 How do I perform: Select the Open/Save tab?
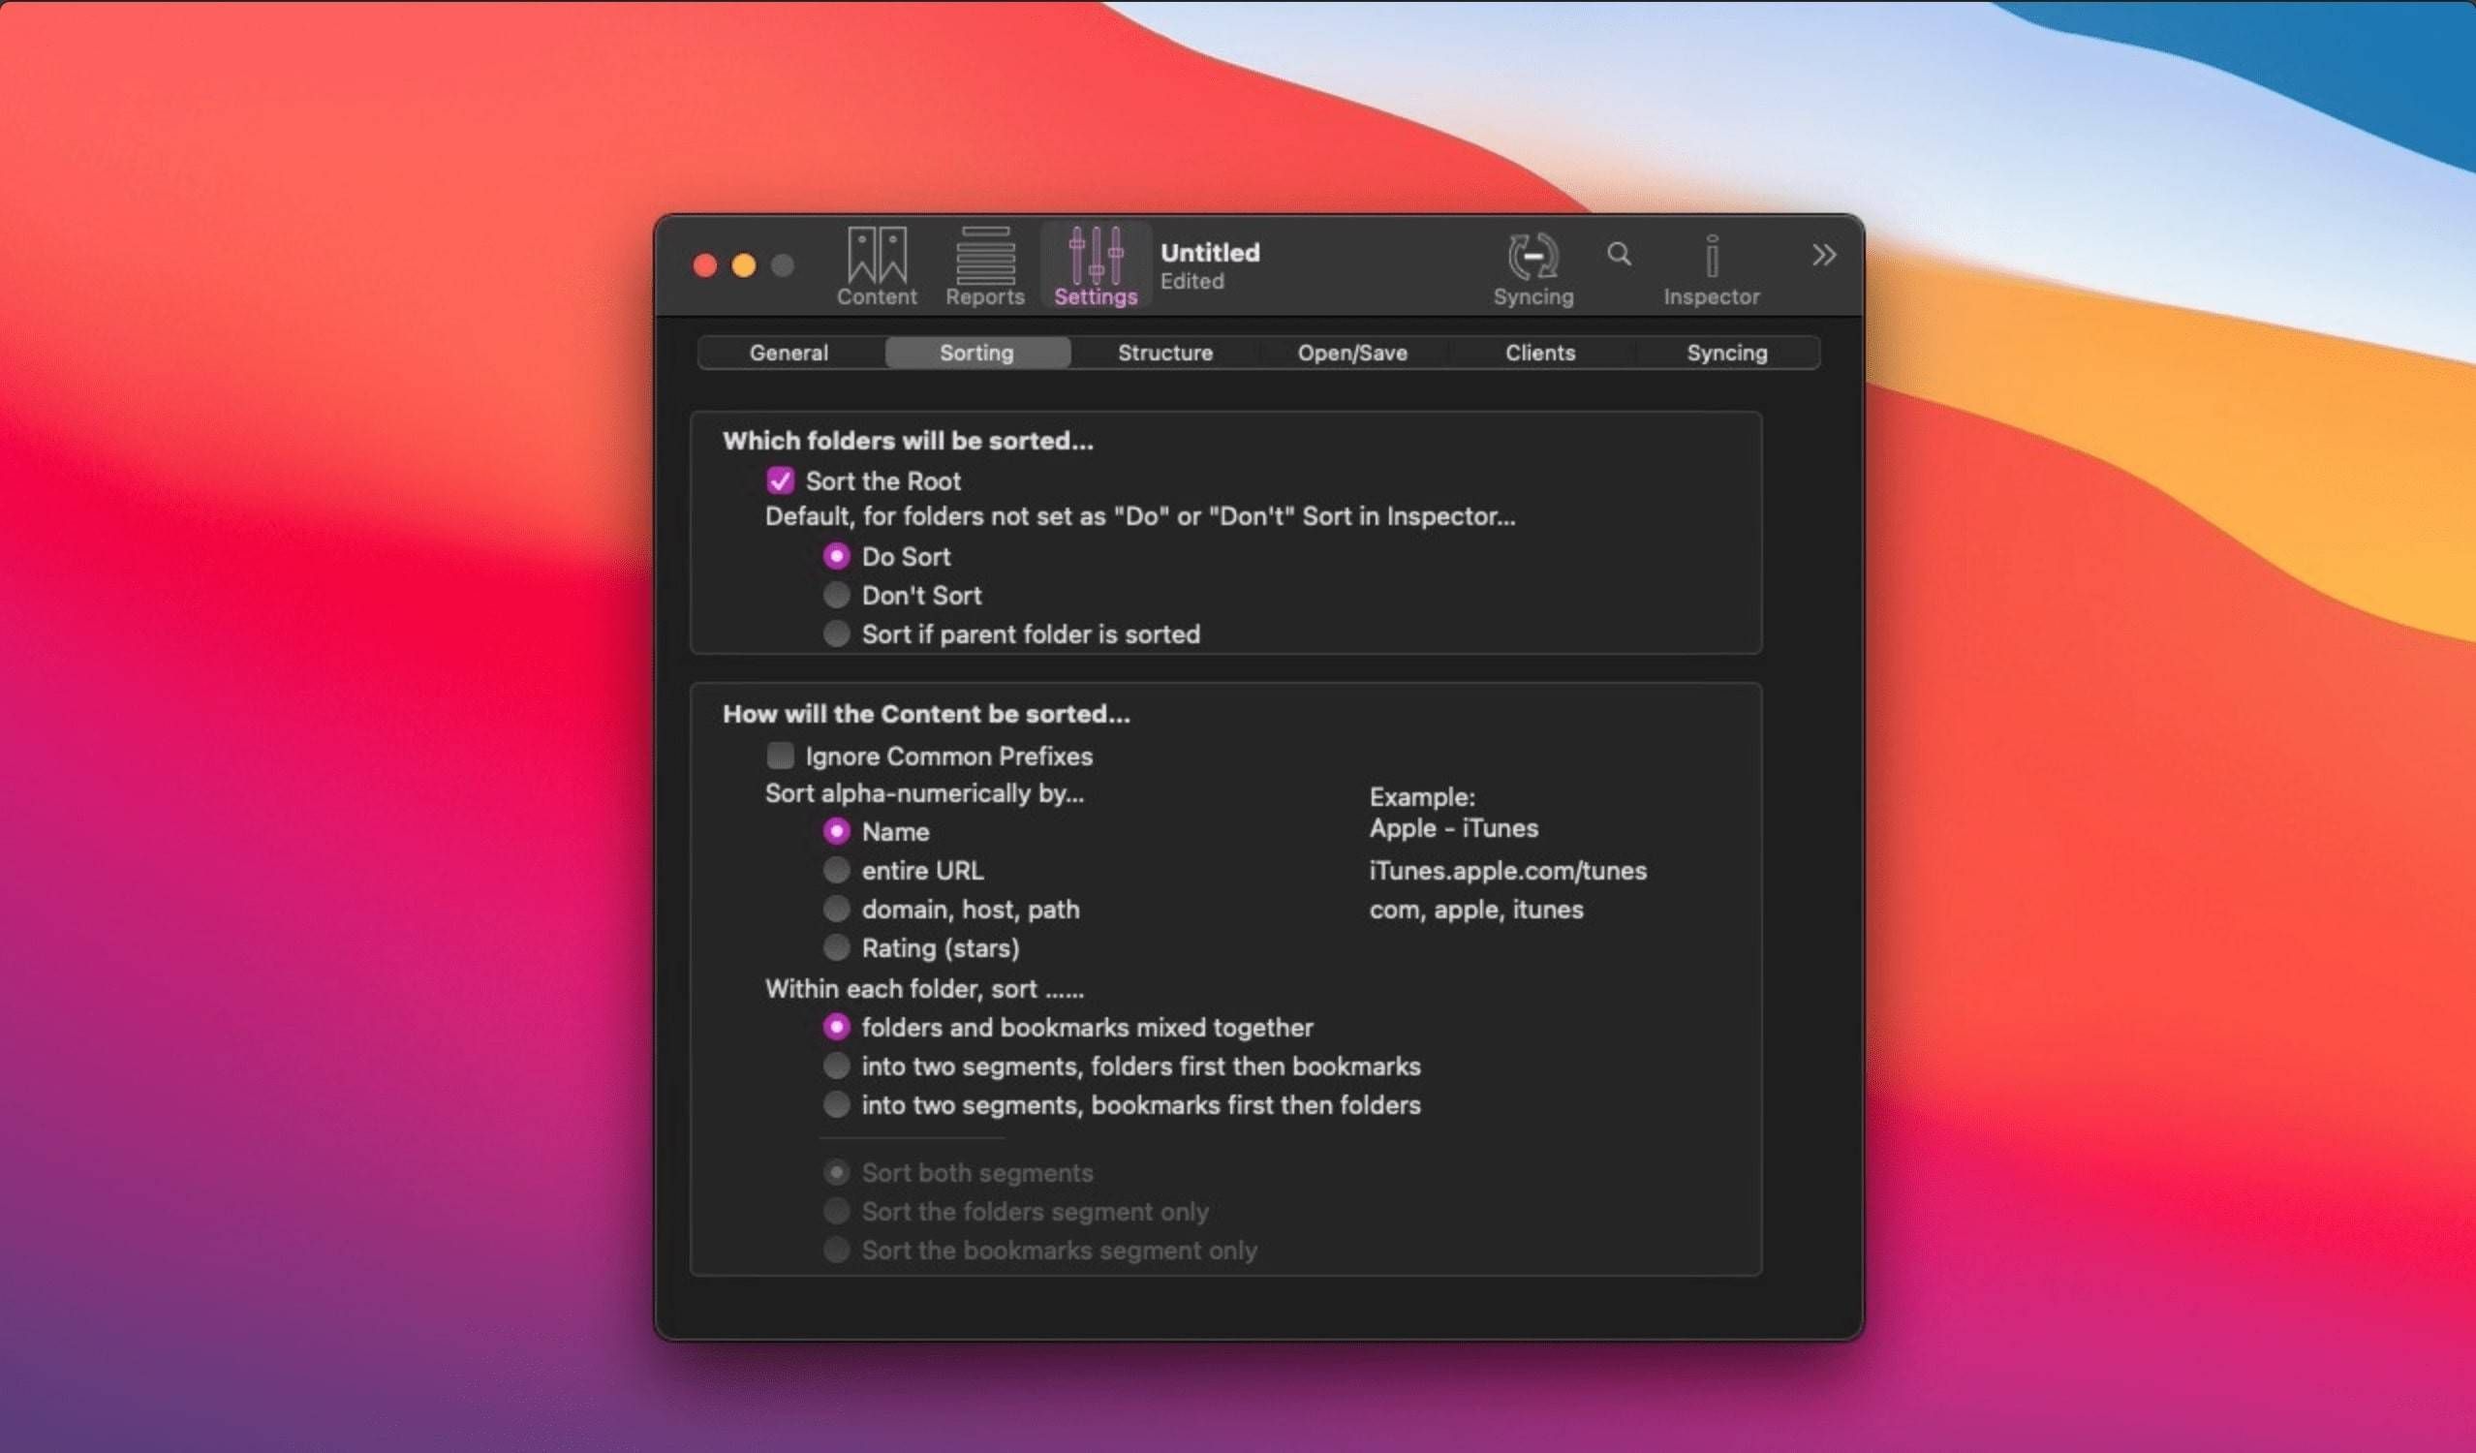pos(1352,351)
